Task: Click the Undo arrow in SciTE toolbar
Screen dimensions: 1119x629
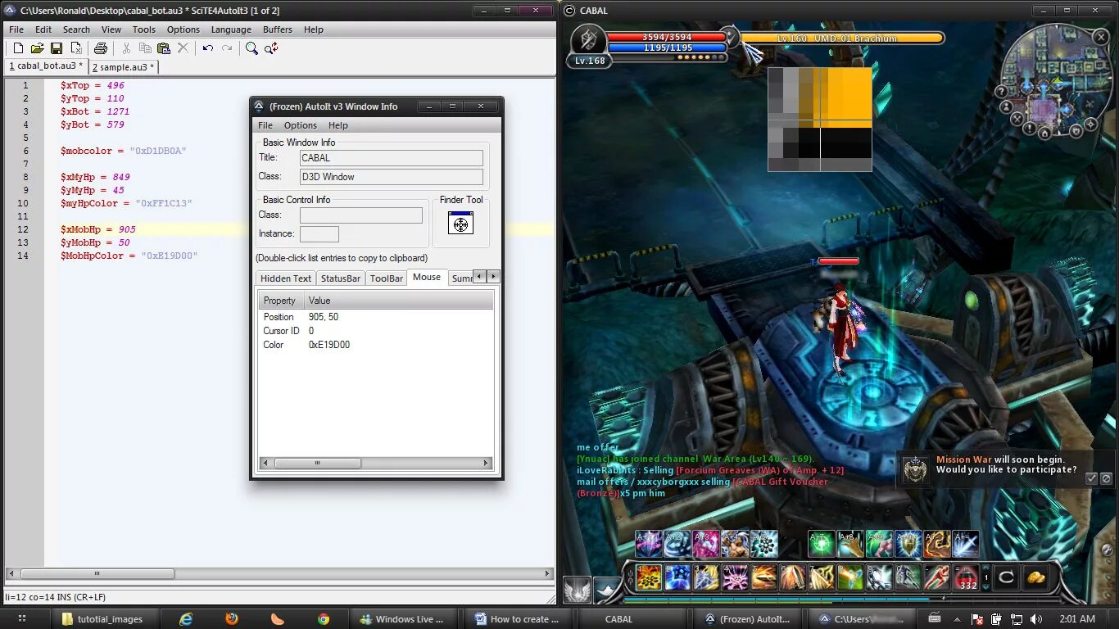Action: tap(208, 48)
